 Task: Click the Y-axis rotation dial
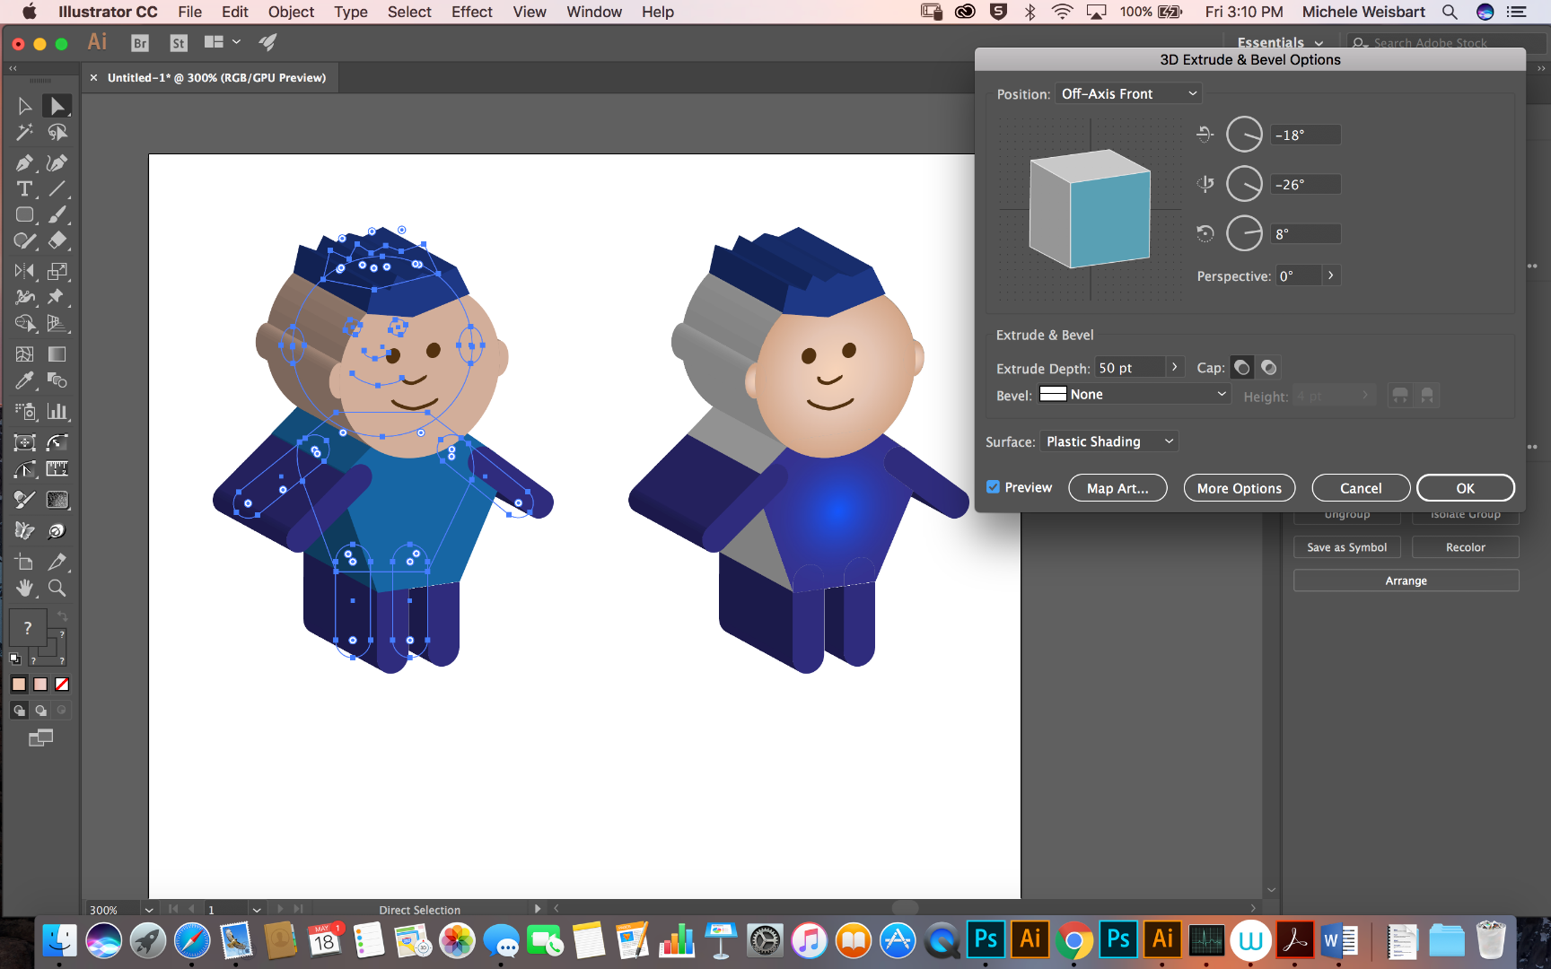point(1244,184)
